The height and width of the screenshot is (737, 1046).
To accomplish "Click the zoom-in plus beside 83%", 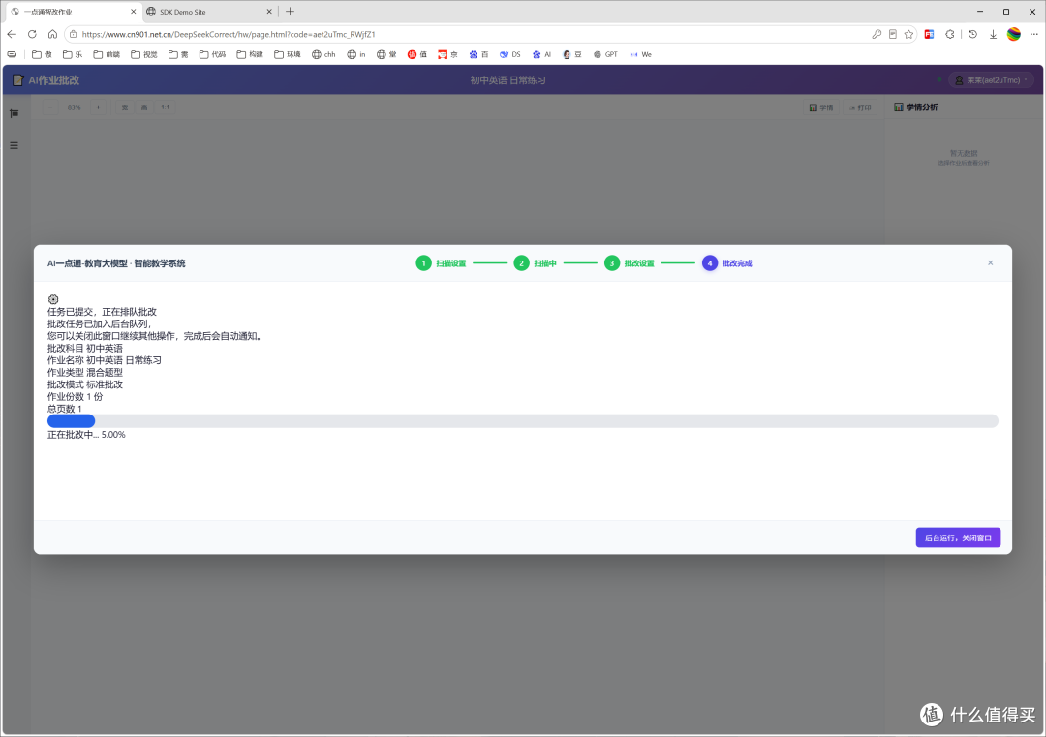I will pos(98,107).
